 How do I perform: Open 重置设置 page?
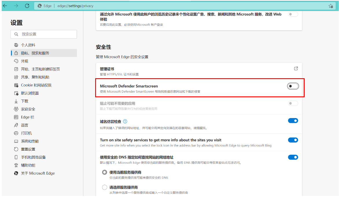tap(44, 149)
